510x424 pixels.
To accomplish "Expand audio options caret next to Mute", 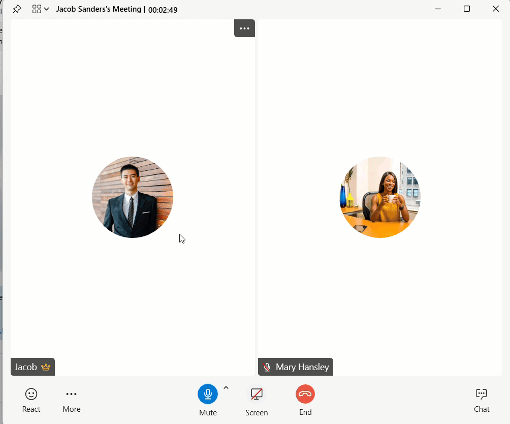I will 226,387.
